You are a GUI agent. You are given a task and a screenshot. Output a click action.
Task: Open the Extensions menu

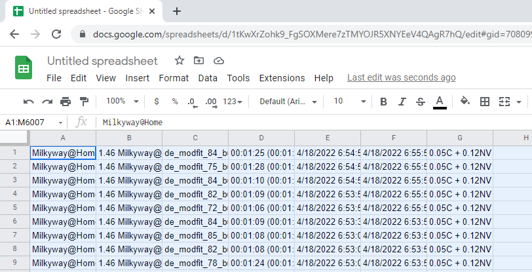click(282, 78)
